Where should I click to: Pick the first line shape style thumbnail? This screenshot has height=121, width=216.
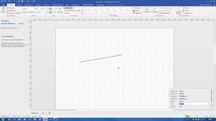click(89, 10)
